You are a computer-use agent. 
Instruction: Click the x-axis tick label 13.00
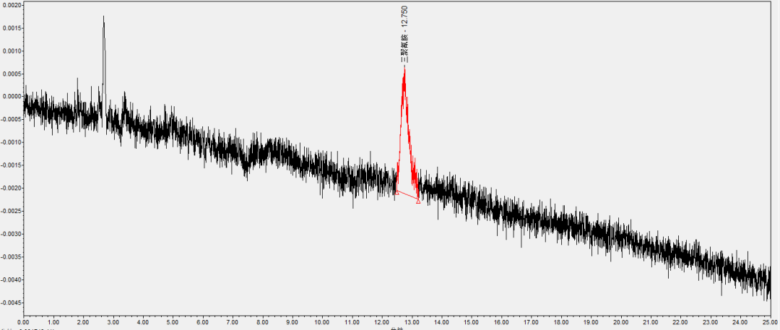tap(412, 322)
